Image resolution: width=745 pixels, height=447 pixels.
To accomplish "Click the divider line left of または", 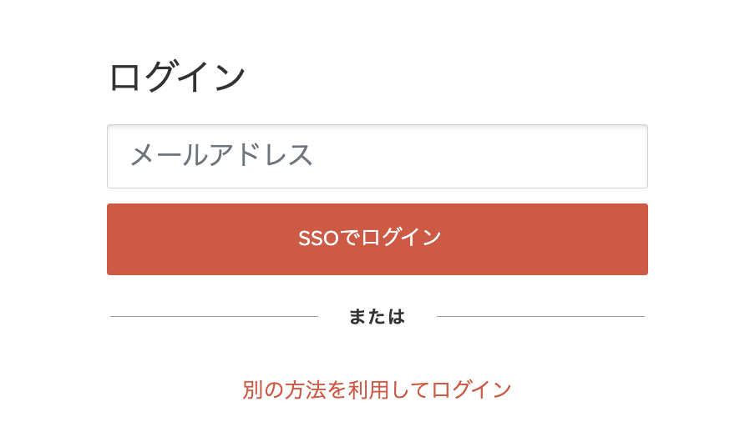I will tap(215, 317).
